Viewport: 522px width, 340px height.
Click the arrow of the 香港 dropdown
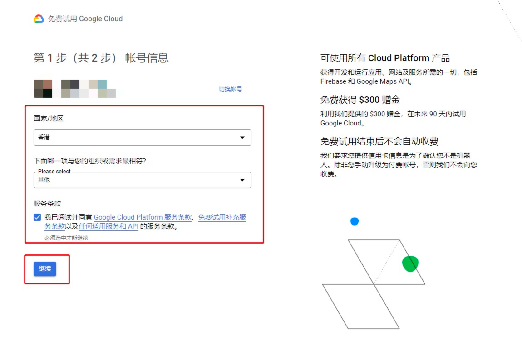point(242,138)
